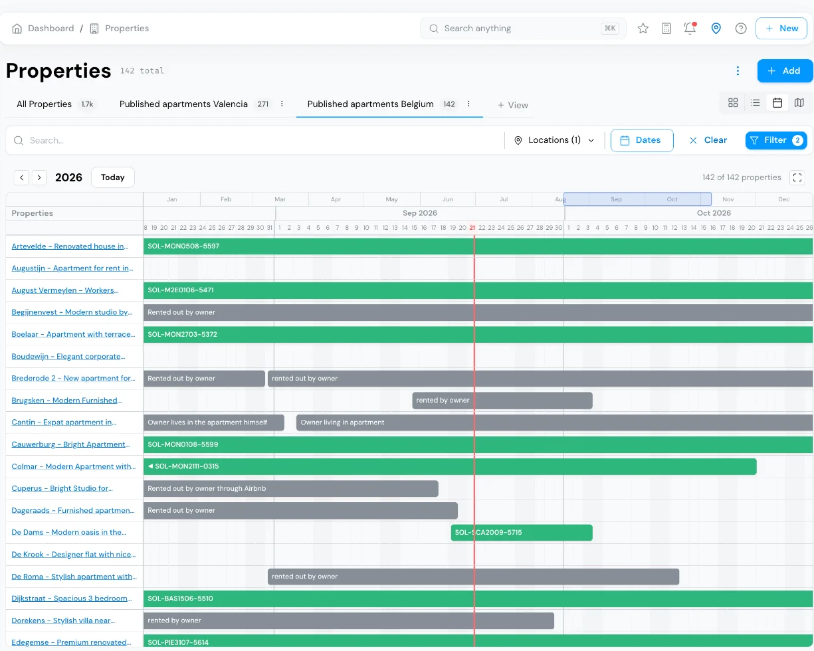
Task: Select De Dams green booking bar
Action: point(522,533)
